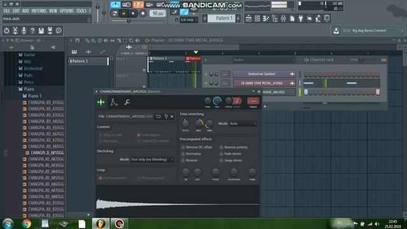Click the folder icon beside sample File name
Viewport: 407px width, 229px height.
point(158,116)
